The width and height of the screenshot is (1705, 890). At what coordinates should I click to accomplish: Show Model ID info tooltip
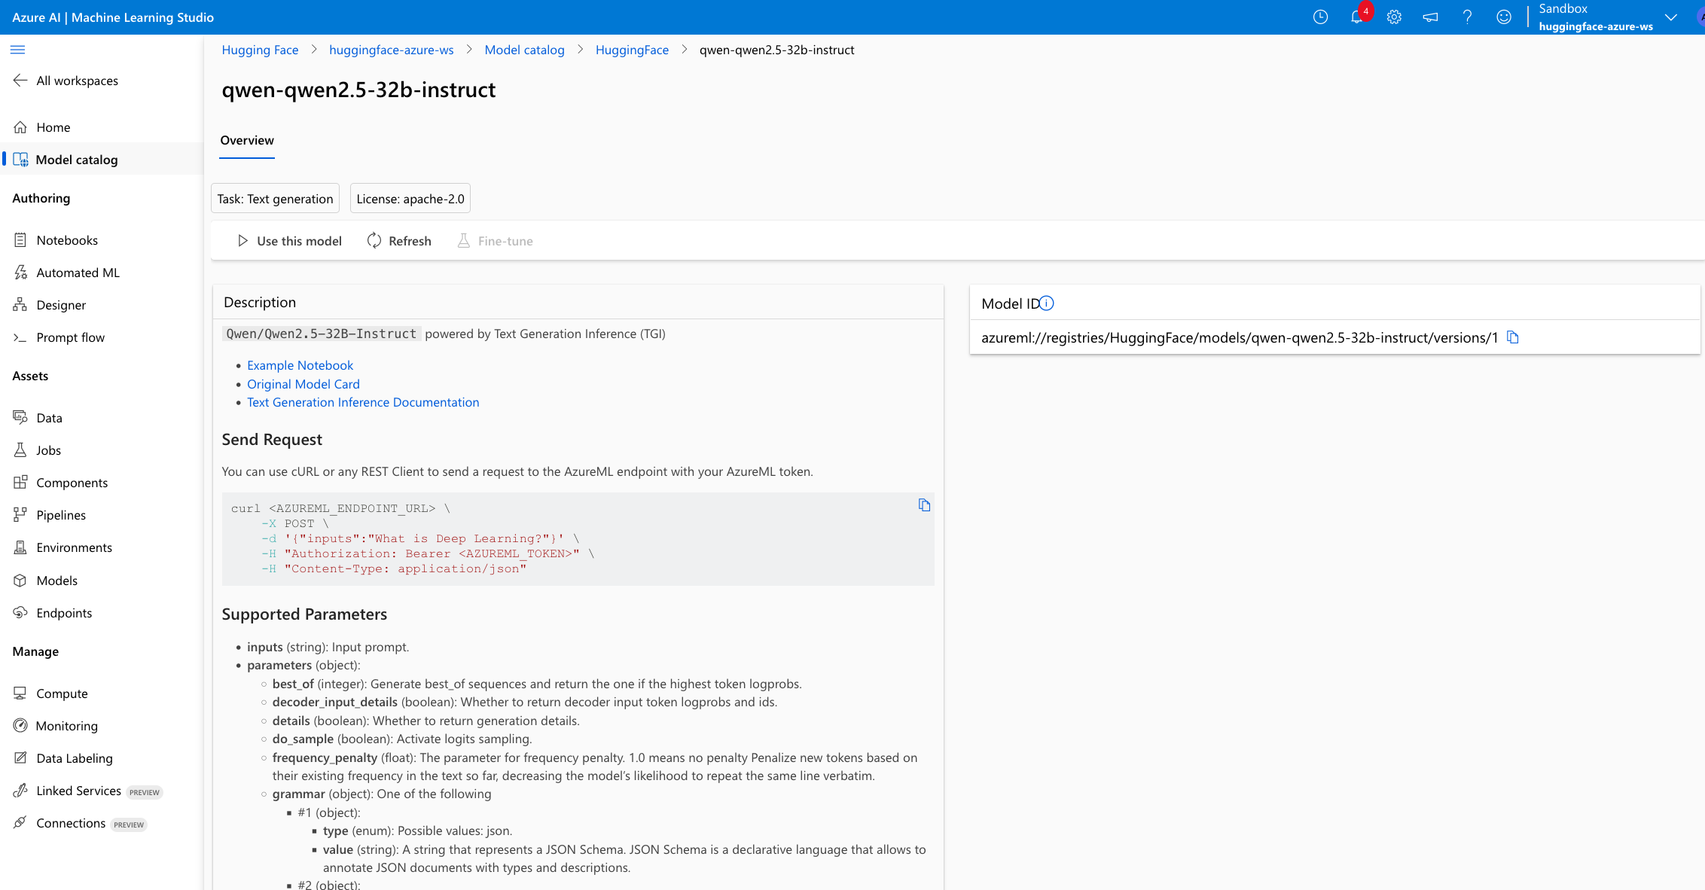[x=1047, y=303]
